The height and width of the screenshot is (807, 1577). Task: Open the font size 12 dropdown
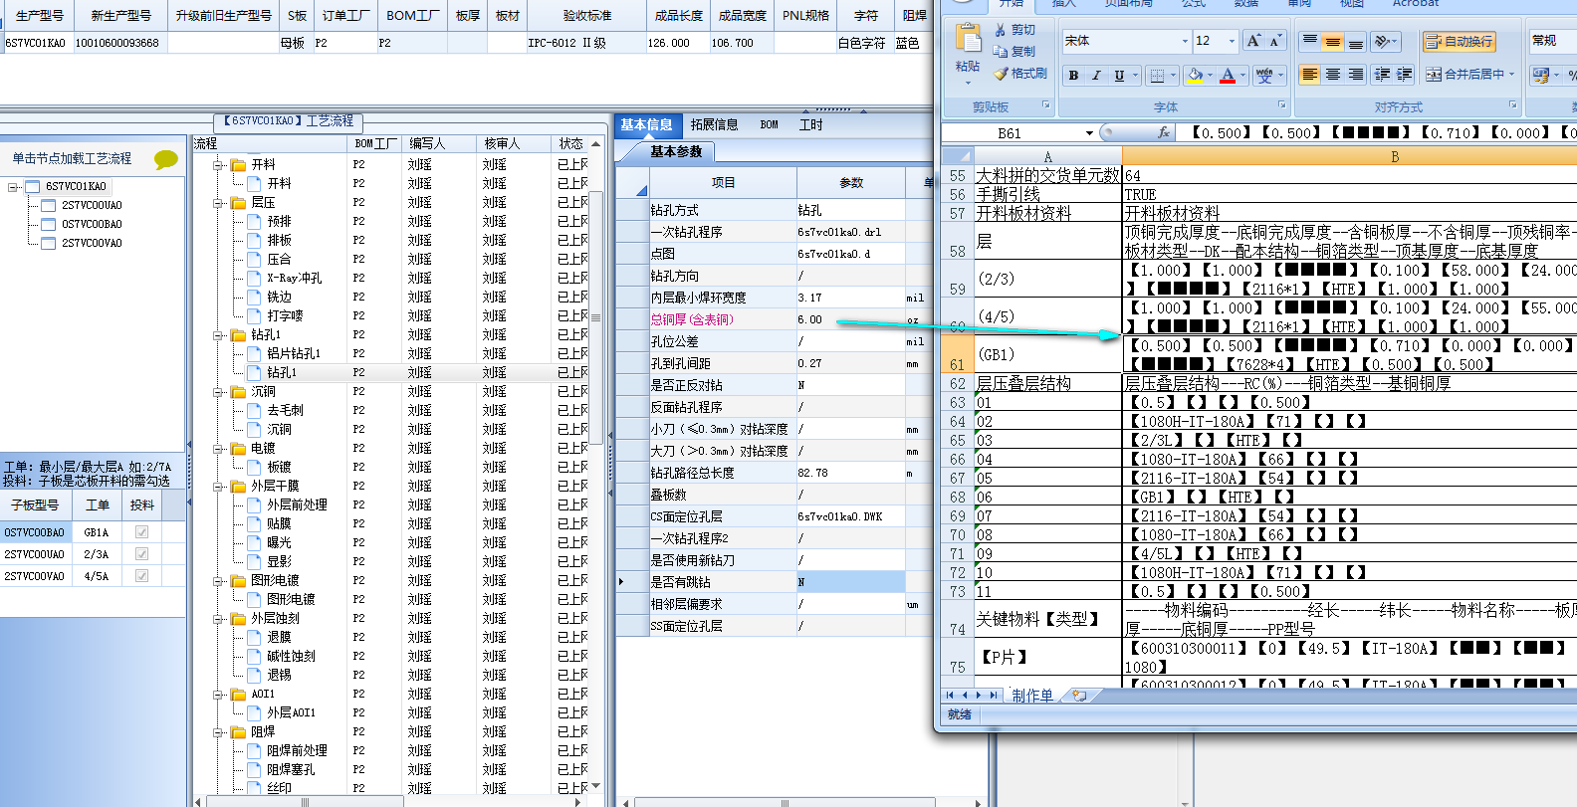[x=1232, y=41]
